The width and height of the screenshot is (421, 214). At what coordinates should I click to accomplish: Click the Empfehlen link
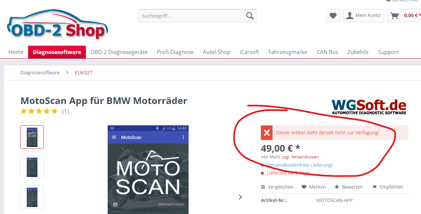click(388, 187)
